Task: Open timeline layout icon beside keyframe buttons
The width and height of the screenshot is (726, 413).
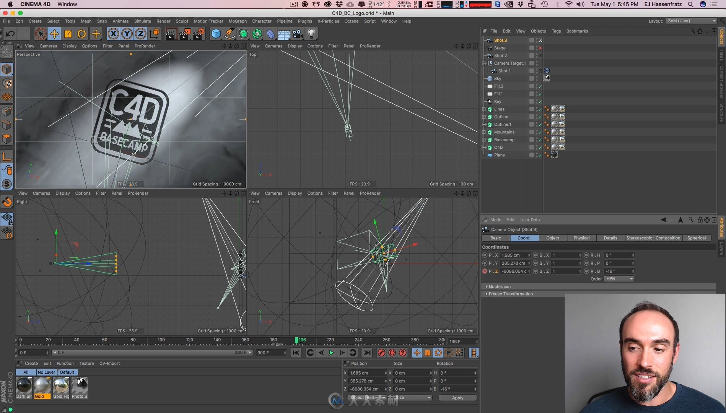Action: click(474, 353)
